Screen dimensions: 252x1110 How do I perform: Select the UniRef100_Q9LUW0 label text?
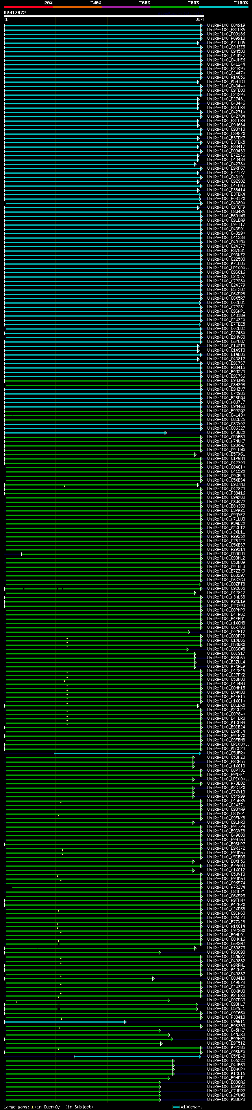(226, 450)
